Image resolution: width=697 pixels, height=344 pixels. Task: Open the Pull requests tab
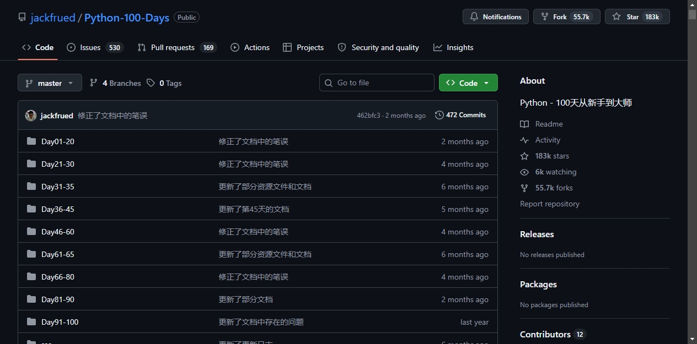[177, 47]
